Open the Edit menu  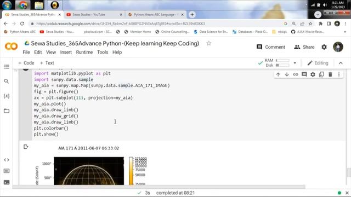[x=38, y=53]
